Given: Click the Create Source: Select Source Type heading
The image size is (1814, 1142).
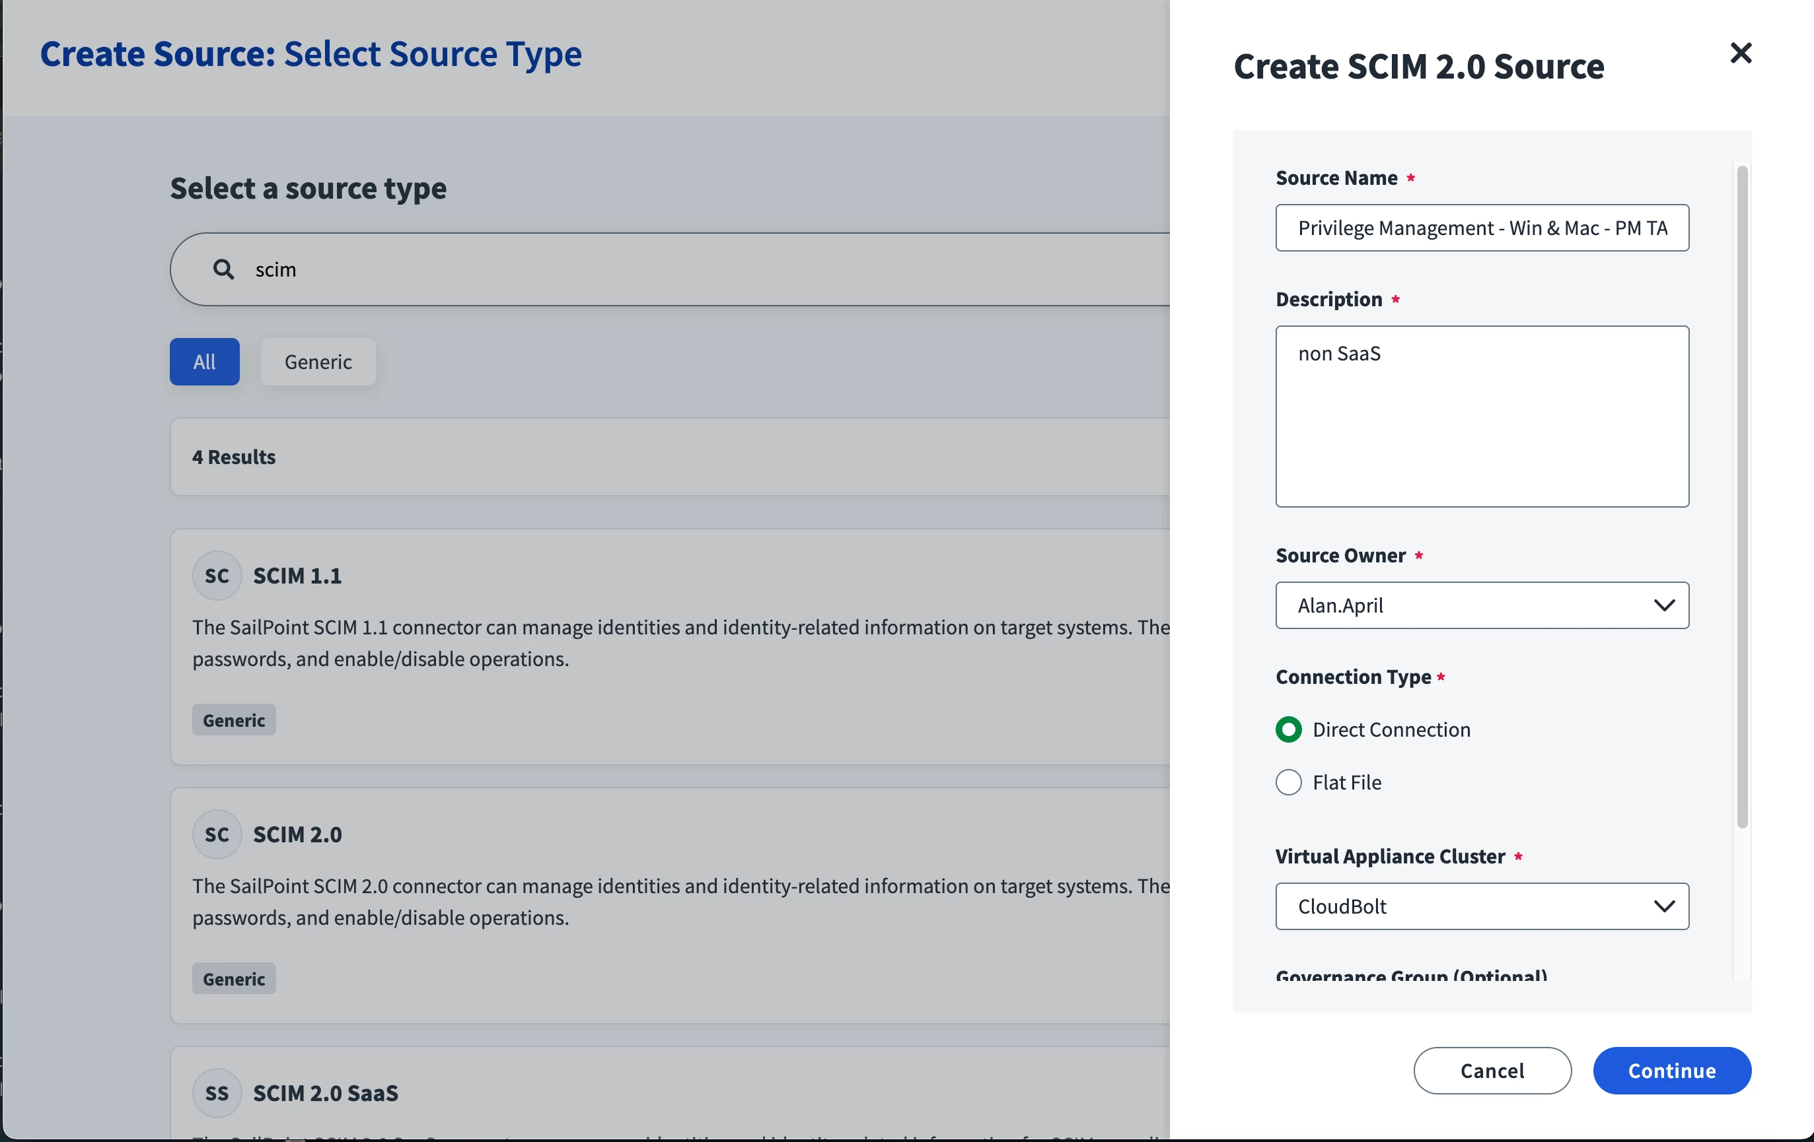Looking at the screenshot, I should [x=310, y=54].
